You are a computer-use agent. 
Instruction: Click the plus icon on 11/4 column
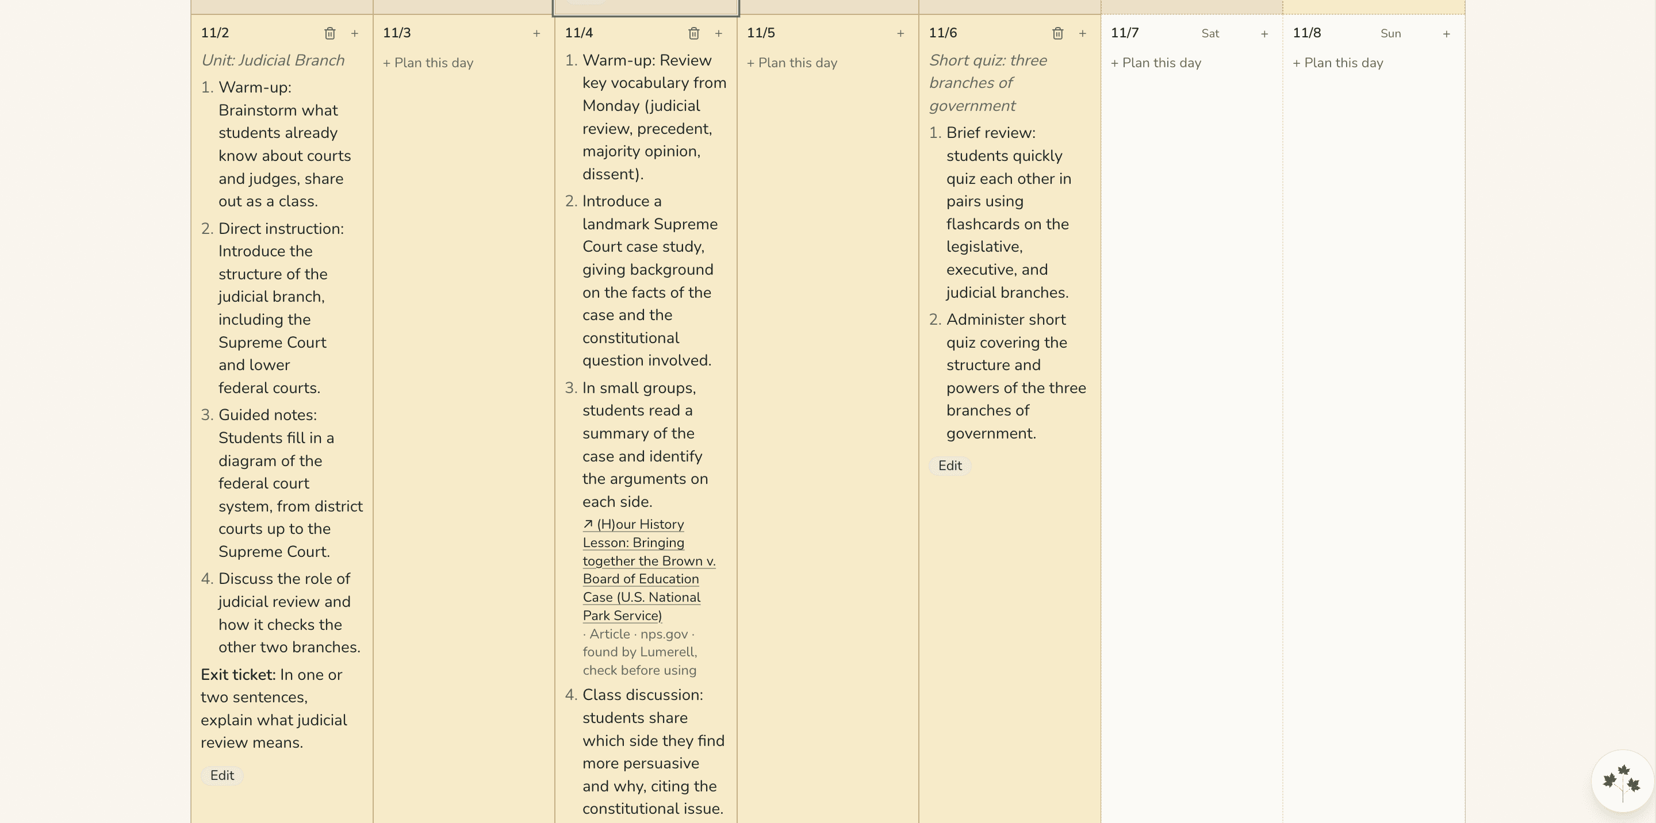click(x=718, y=33)
